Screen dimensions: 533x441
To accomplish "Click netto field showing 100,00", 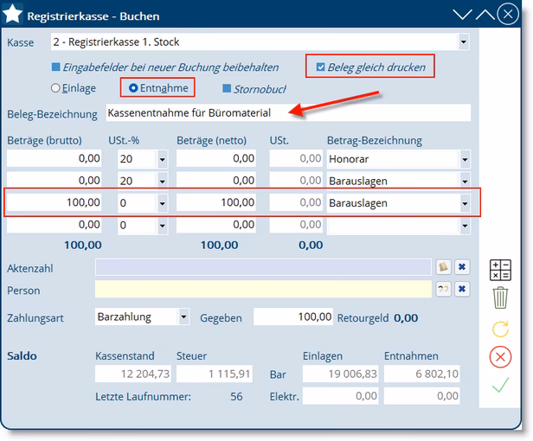I will (x=215, y=202).
